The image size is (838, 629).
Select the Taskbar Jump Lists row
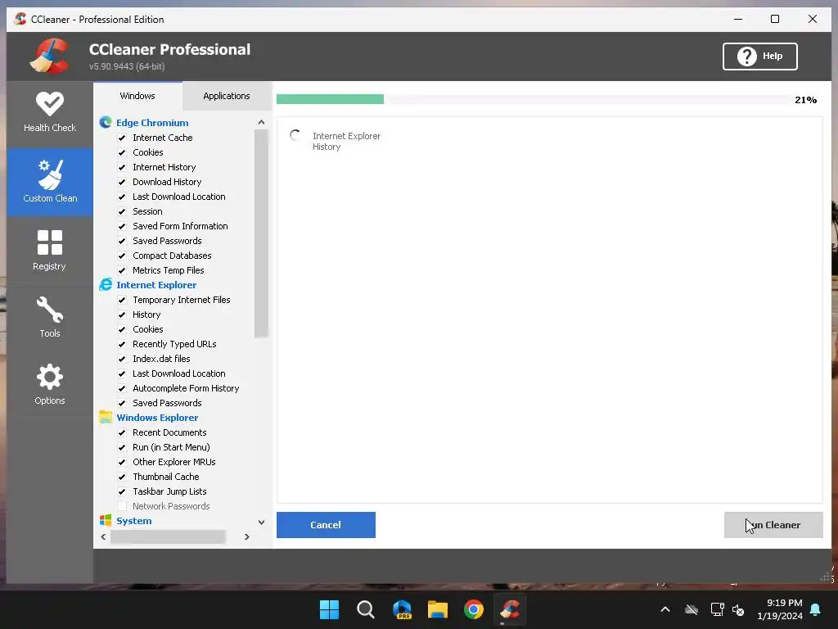point(169,491)
